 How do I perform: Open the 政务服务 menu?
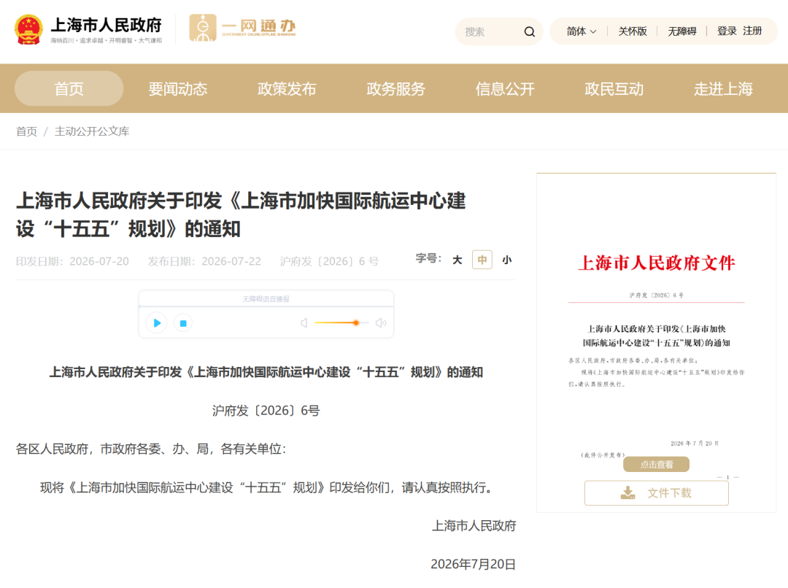click(396, 89)
